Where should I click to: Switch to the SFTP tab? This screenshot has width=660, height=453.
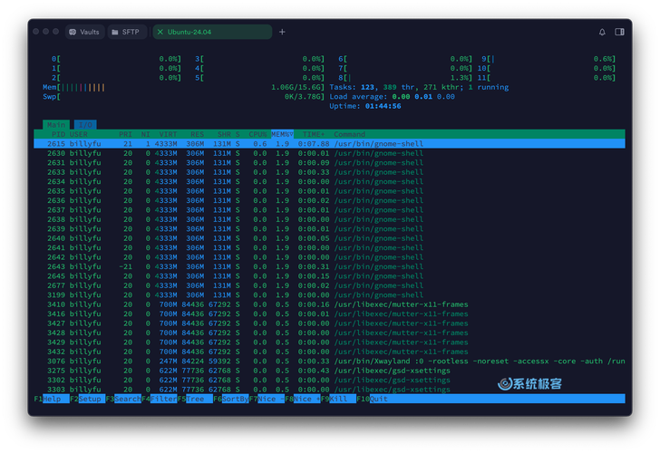(127, 32)
